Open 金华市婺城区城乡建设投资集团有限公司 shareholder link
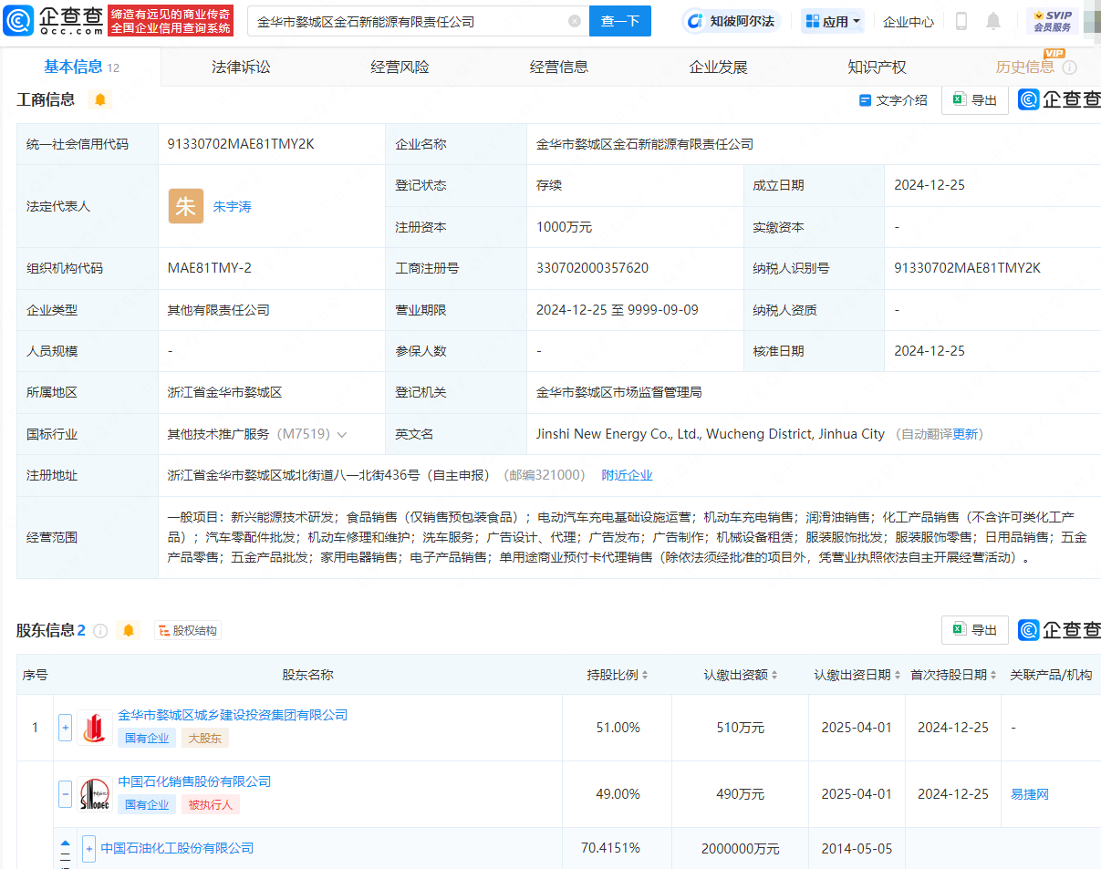Viewport: 1101px width, 869px height. pos(233,715)
